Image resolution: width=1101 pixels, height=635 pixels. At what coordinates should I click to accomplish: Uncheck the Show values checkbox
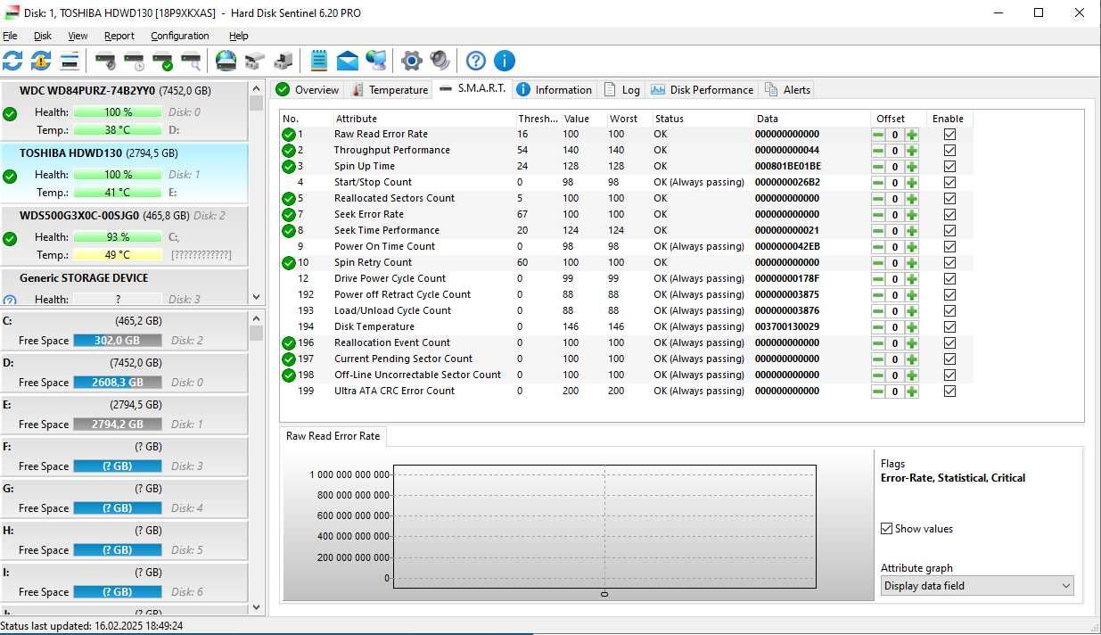point(886,529)
